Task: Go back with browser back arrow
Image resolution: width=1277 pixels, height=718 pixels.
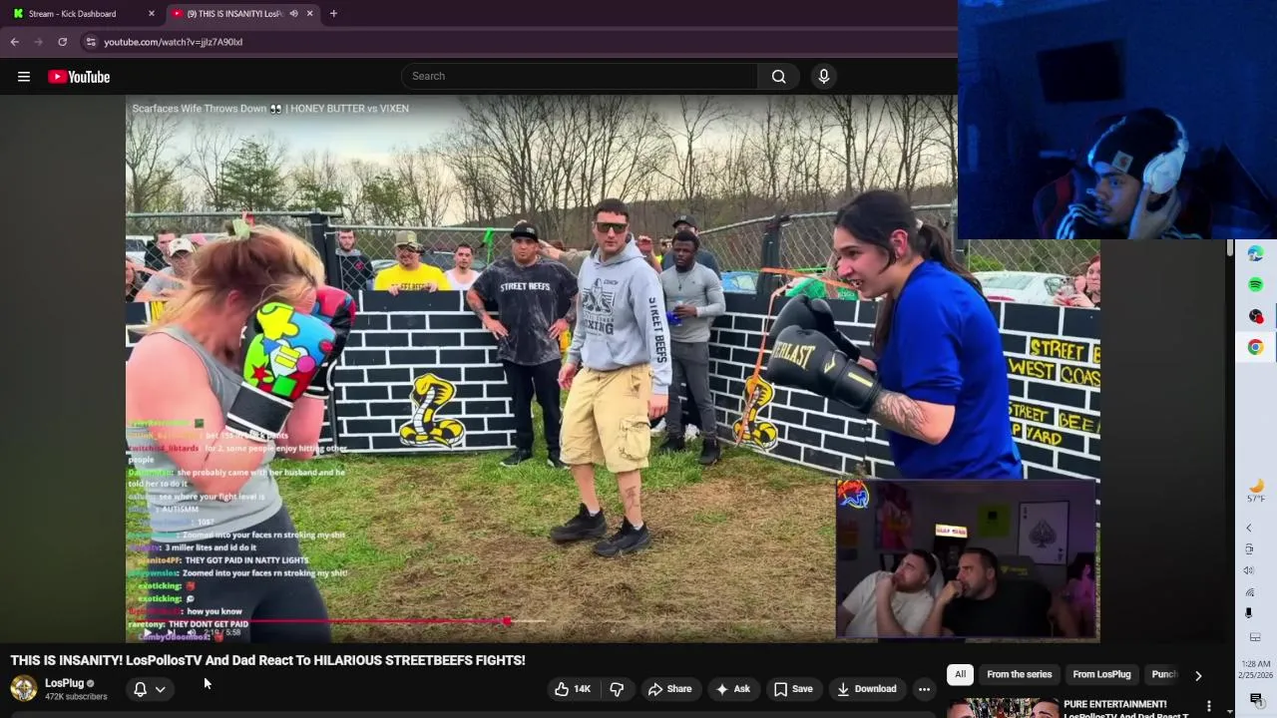Action: point(14,42)
